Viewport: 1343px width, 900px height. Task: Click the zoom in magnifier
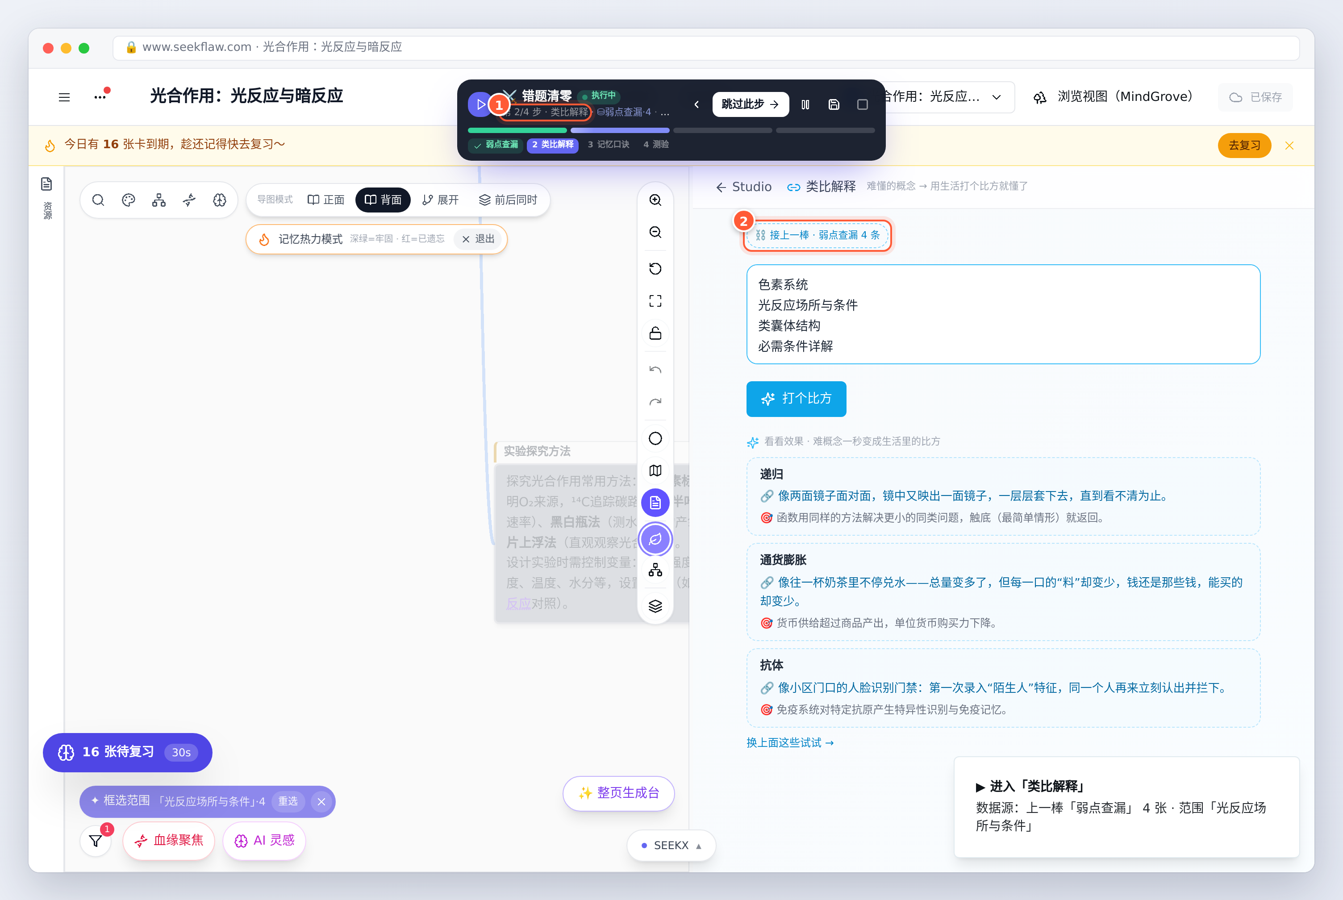click(x=655, y=200)
